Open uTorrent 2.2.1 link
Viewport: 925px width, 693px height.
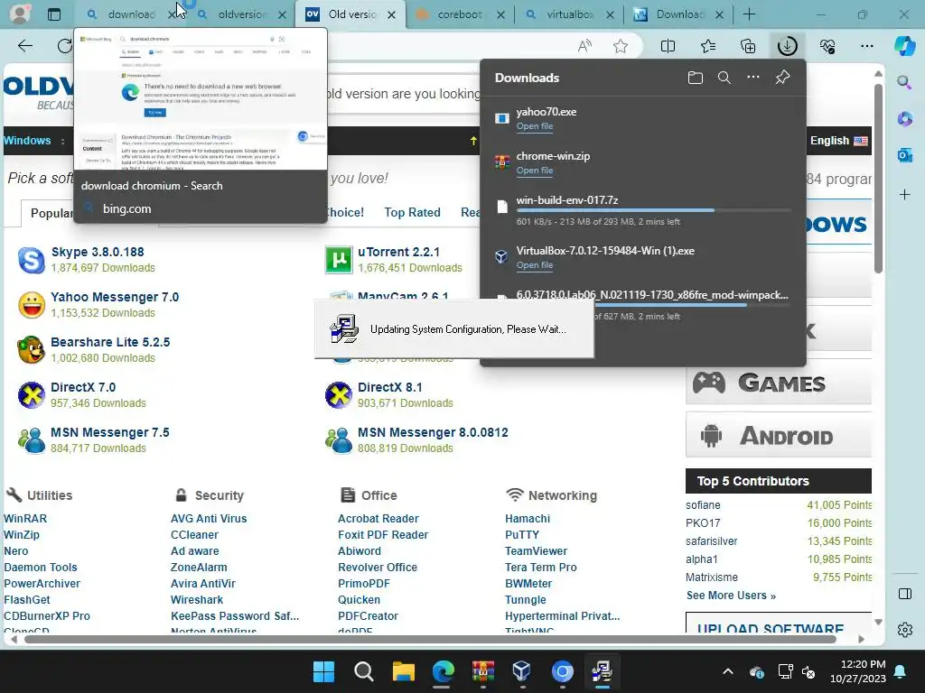[398, 252]
